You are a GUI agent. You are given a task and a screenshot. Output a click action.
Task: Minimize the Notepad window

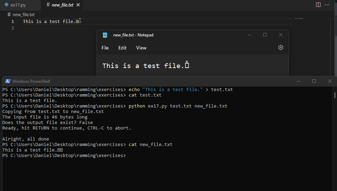[249, 35]
